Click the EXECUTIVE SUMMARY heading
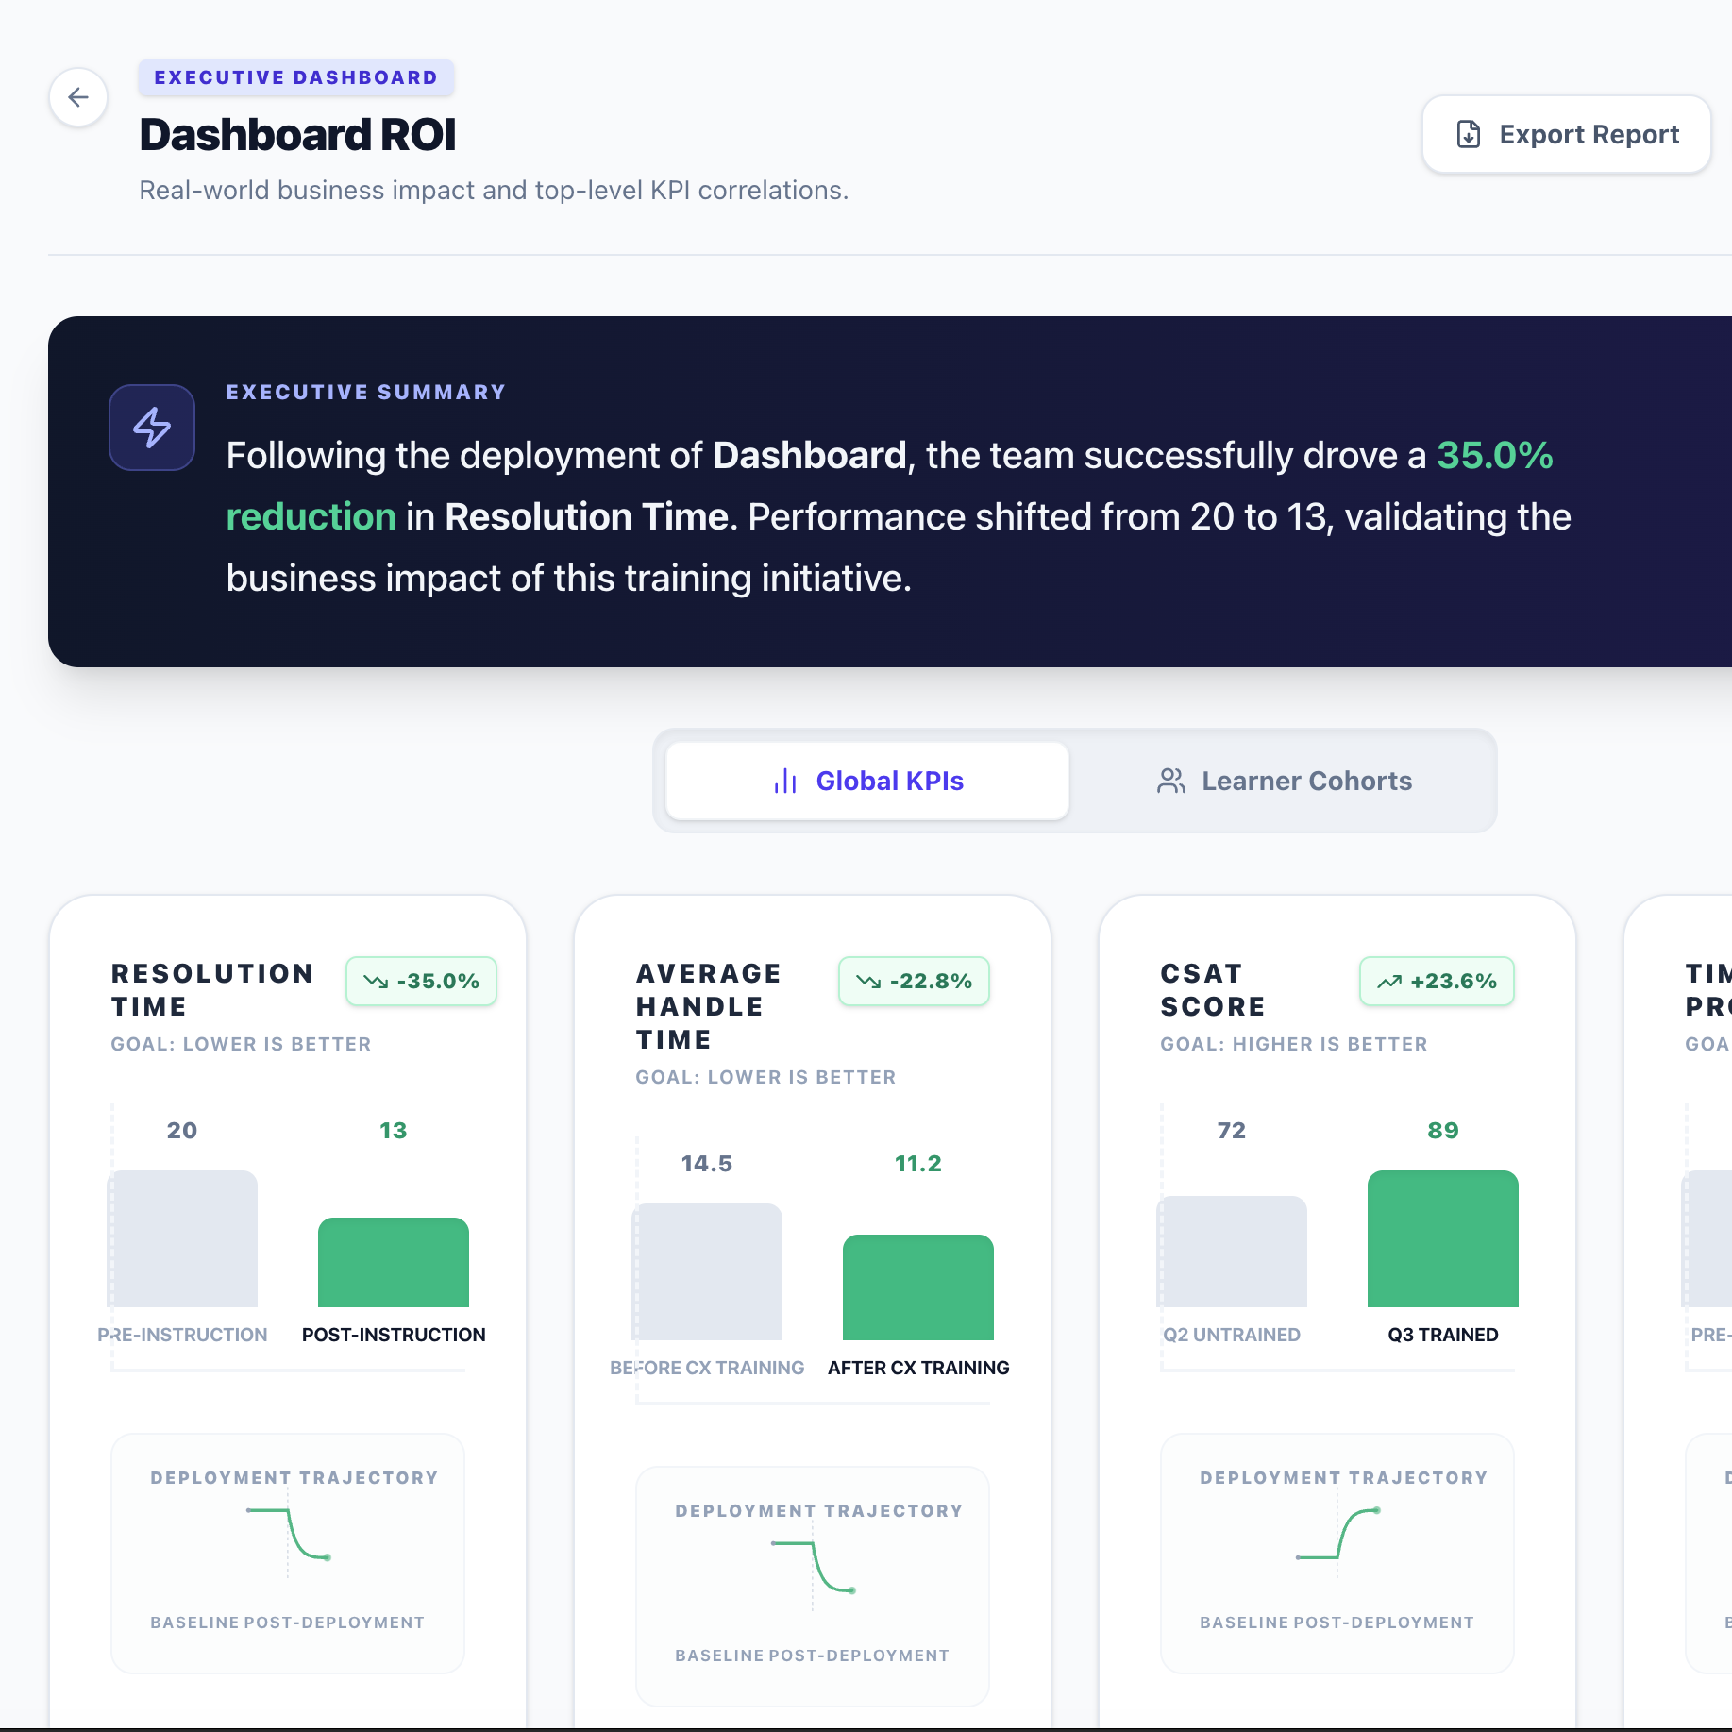This screenshot has width=1732, height=1732. [366, 392]
